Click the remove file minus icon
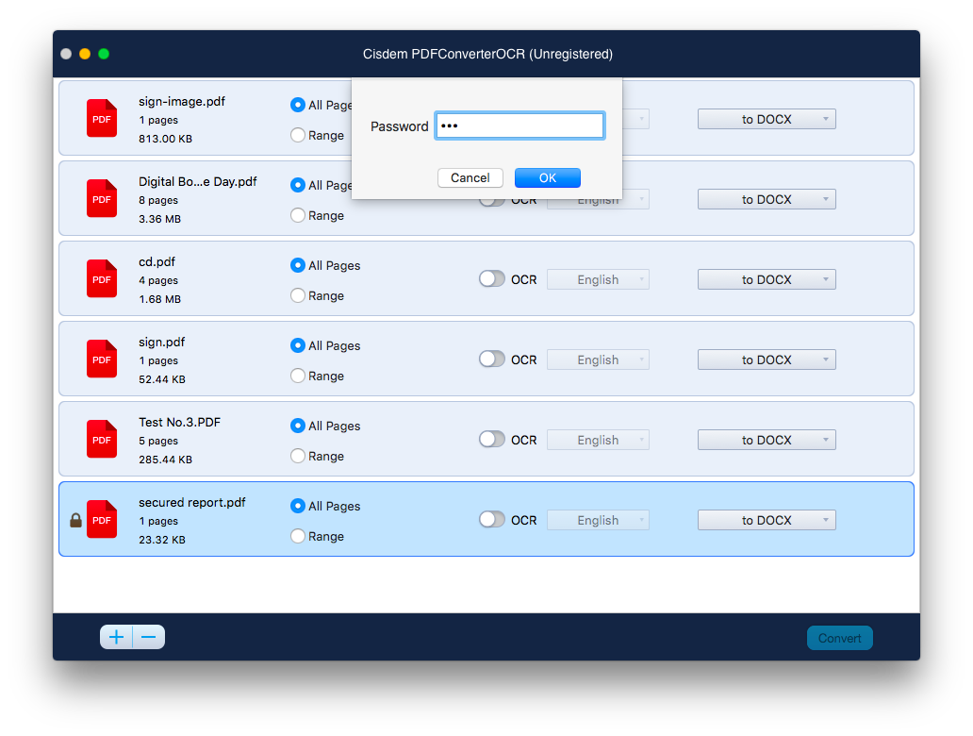The height and width of the screenshot is (736, 973). coord(148,637)
